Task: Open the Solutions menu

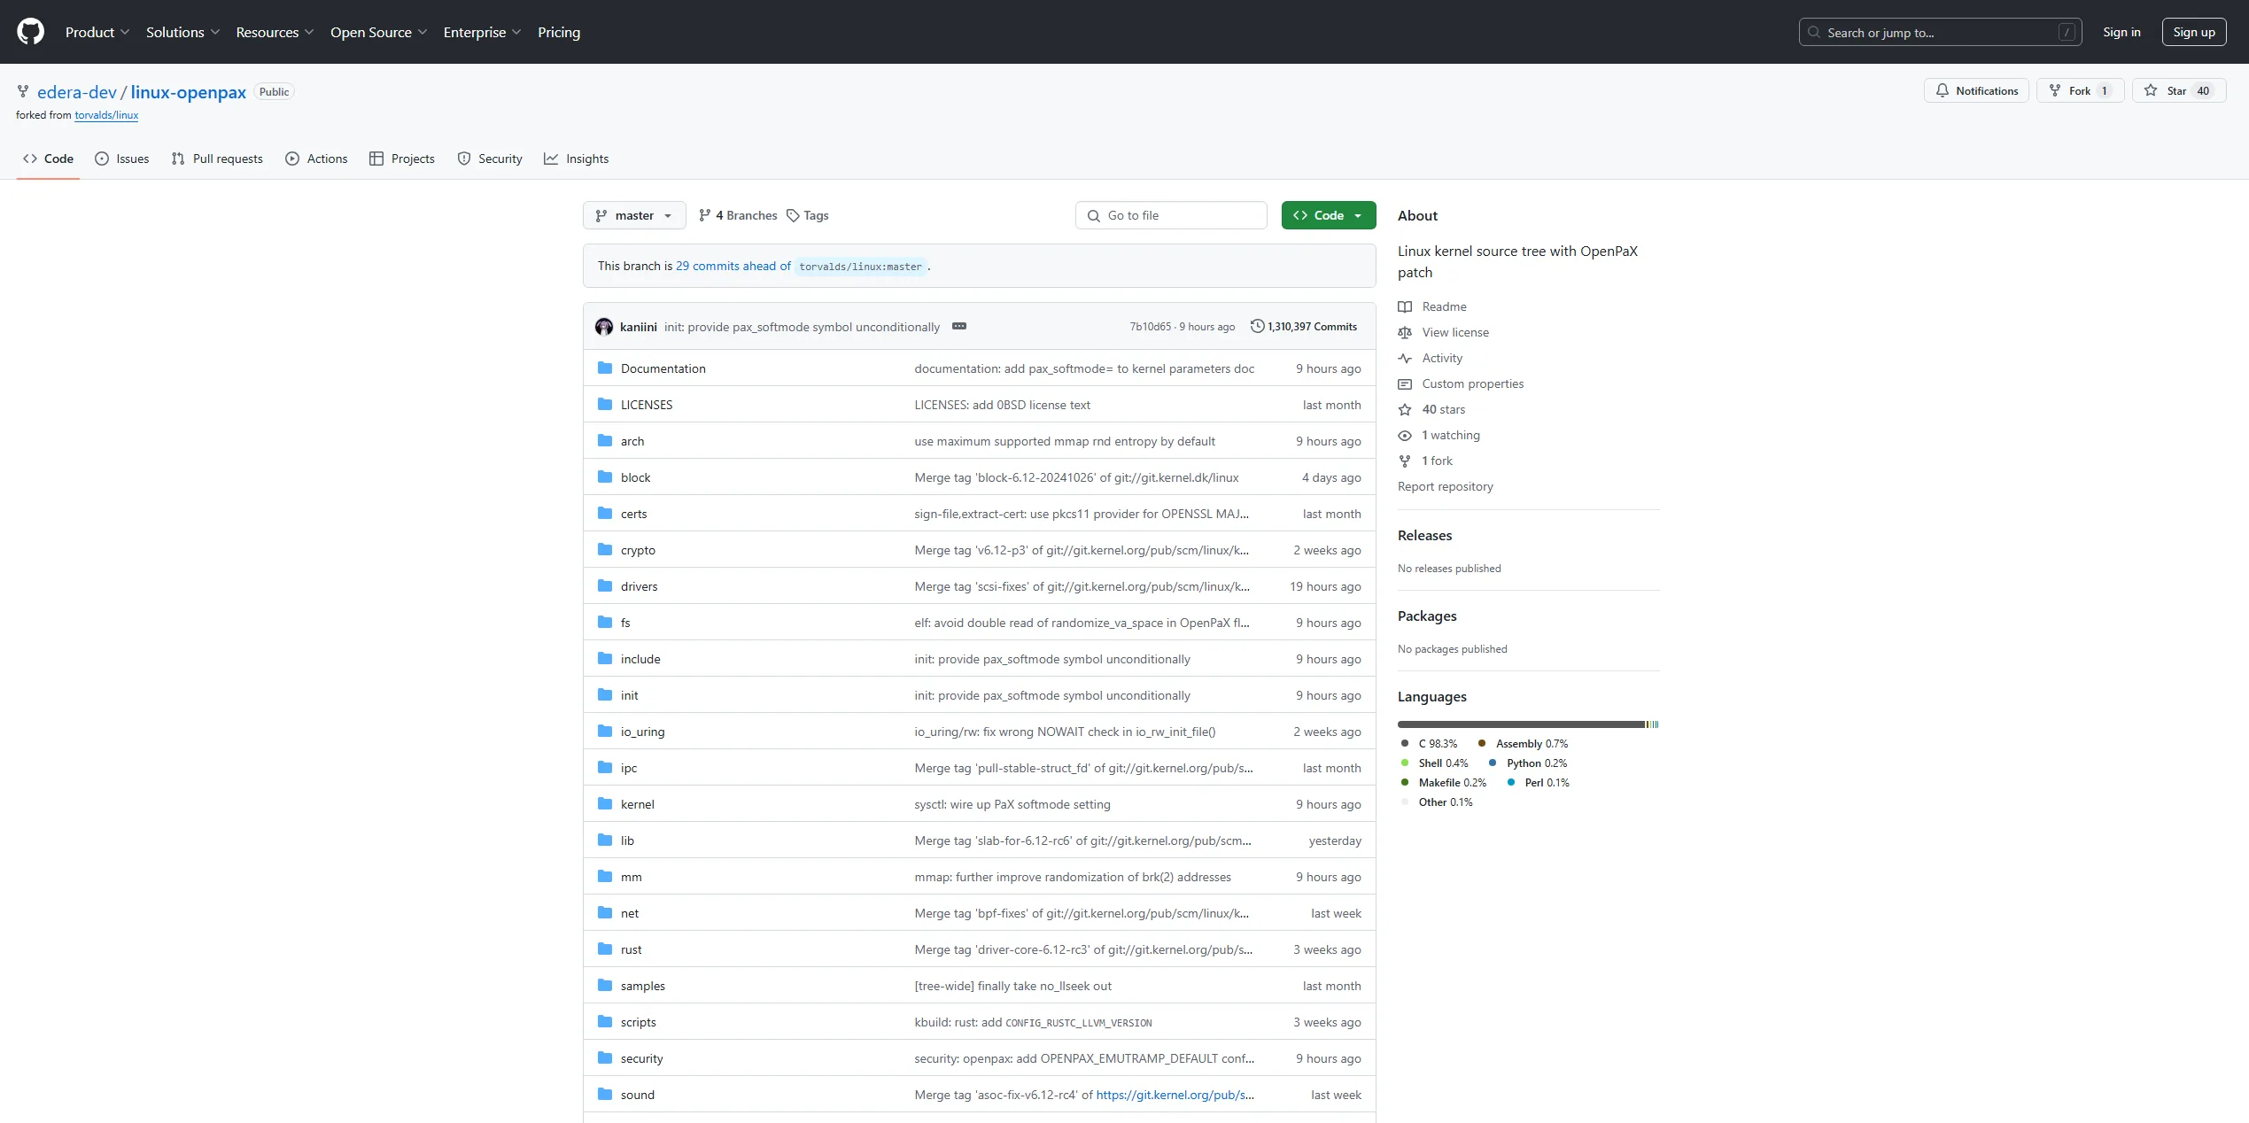Action: click(182, 32)
